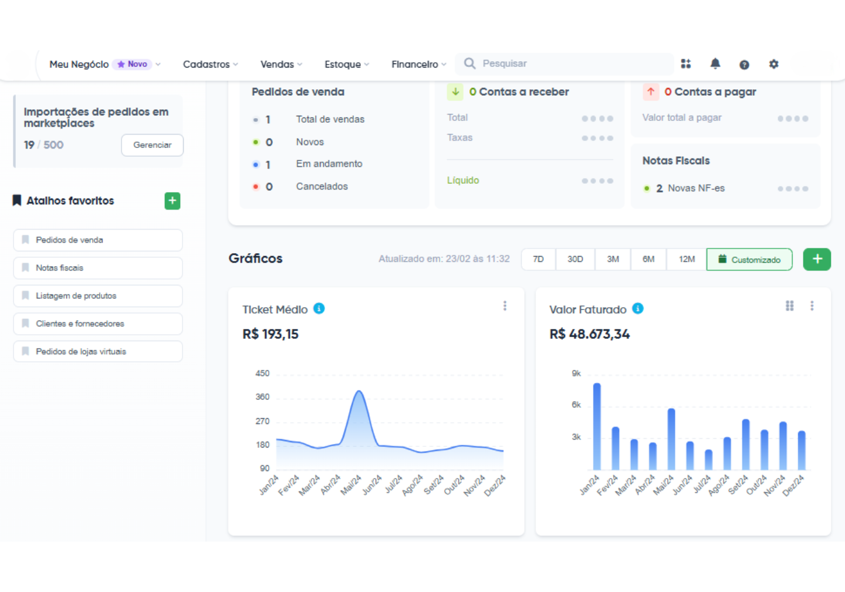The height and width of the screenshot is (592, 845).
Task: Open the Meu Negócio menu
Action: [x=104, y=64]
